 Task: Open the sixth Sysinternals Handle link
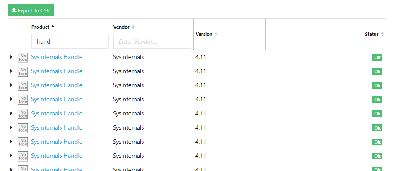point(57,127)
